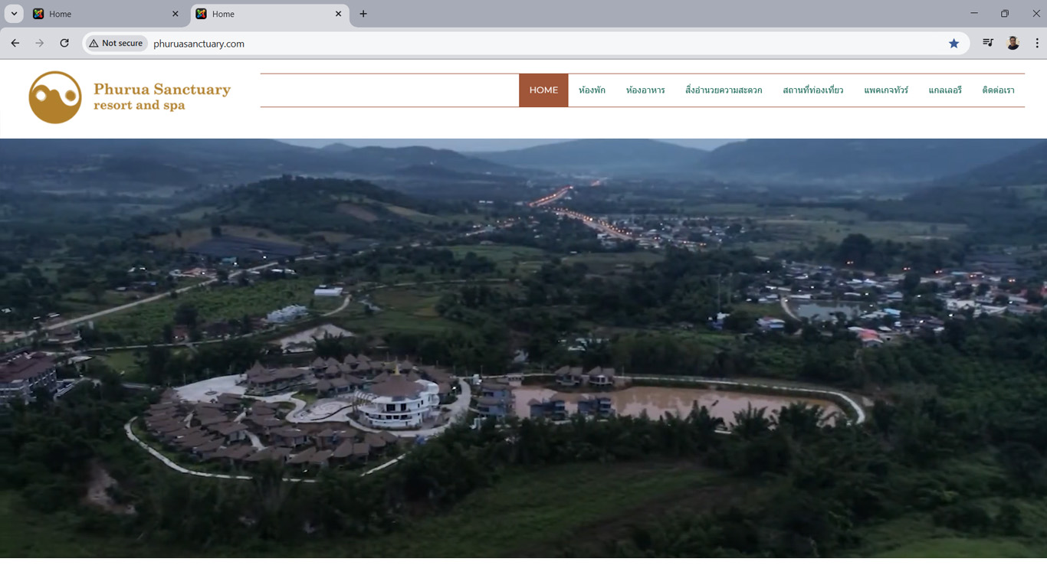Close the active second Home tab

(x=338, y=14)
